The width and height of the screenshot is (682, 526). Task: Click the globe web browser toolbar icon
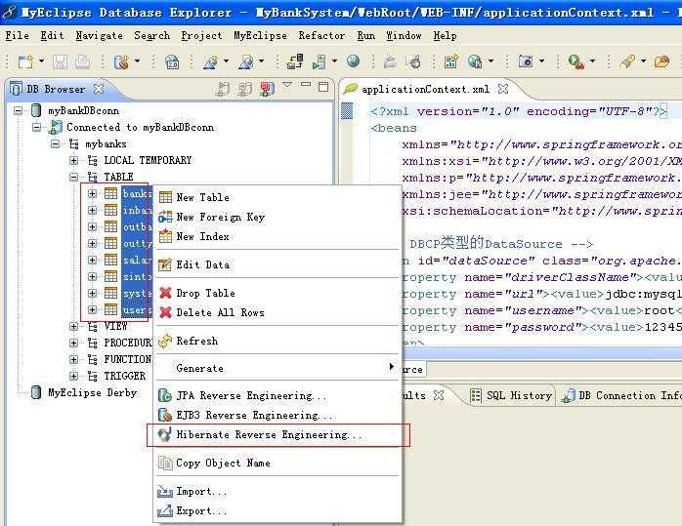353,61
